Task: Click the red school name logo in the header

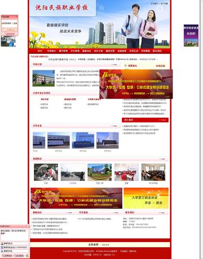Action: [x=61, y=7]
